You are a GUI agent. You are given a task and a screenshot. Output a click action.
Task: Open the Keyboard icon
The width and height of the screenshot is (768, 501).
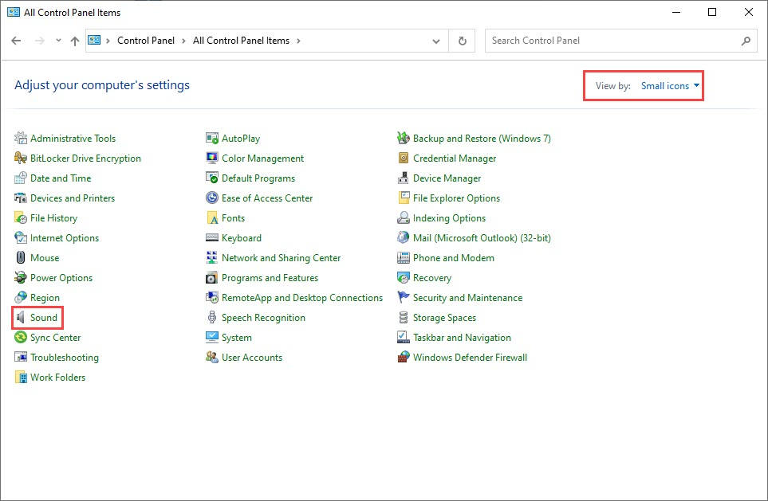(x=211, y=238)
